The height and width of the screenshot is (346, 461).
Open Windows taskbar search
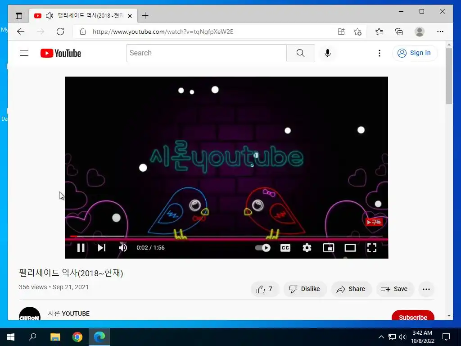[32, 337]
